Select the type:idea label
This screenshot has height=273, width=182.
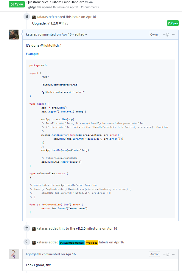coord(92,243)
